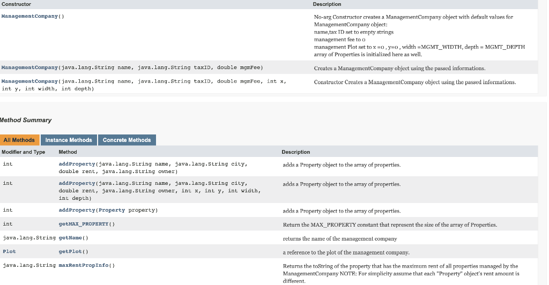Viewport: 549px width, 285px height.
Task: Switch to the All Methods tab
Action: (x=19, y=140)
